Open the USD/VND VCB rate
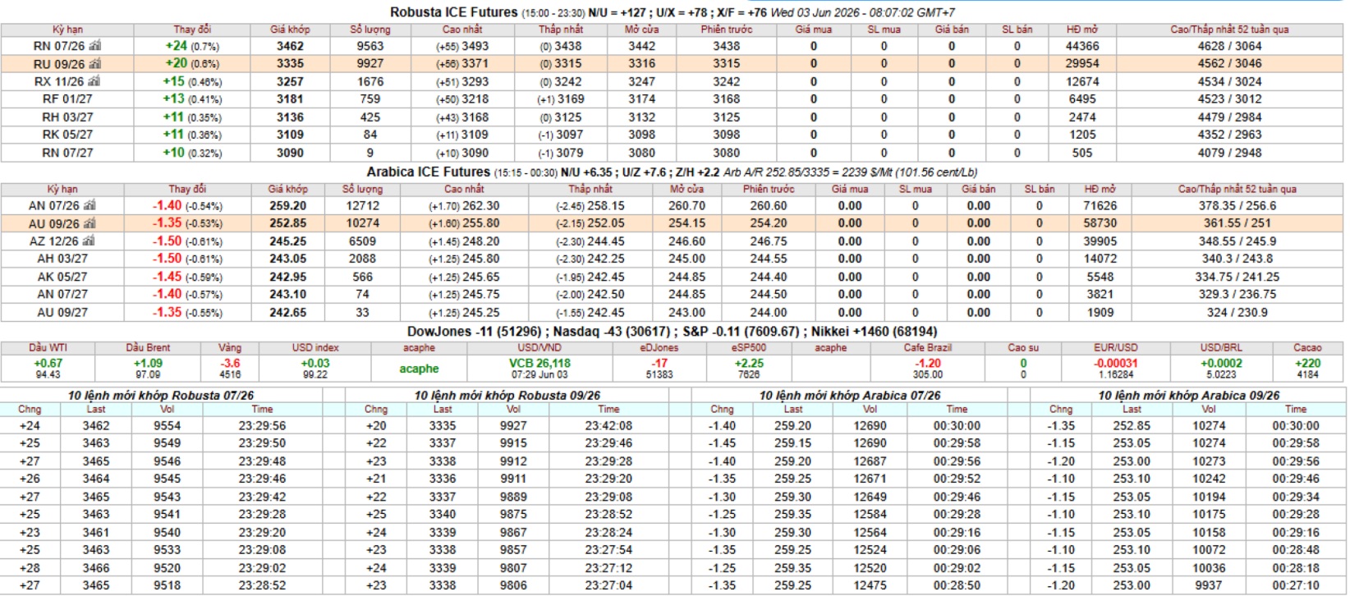 pyautogui.click(x=540, y=363)
